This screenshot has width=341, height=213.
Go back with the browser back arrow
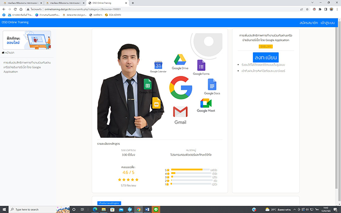(4, 9)
